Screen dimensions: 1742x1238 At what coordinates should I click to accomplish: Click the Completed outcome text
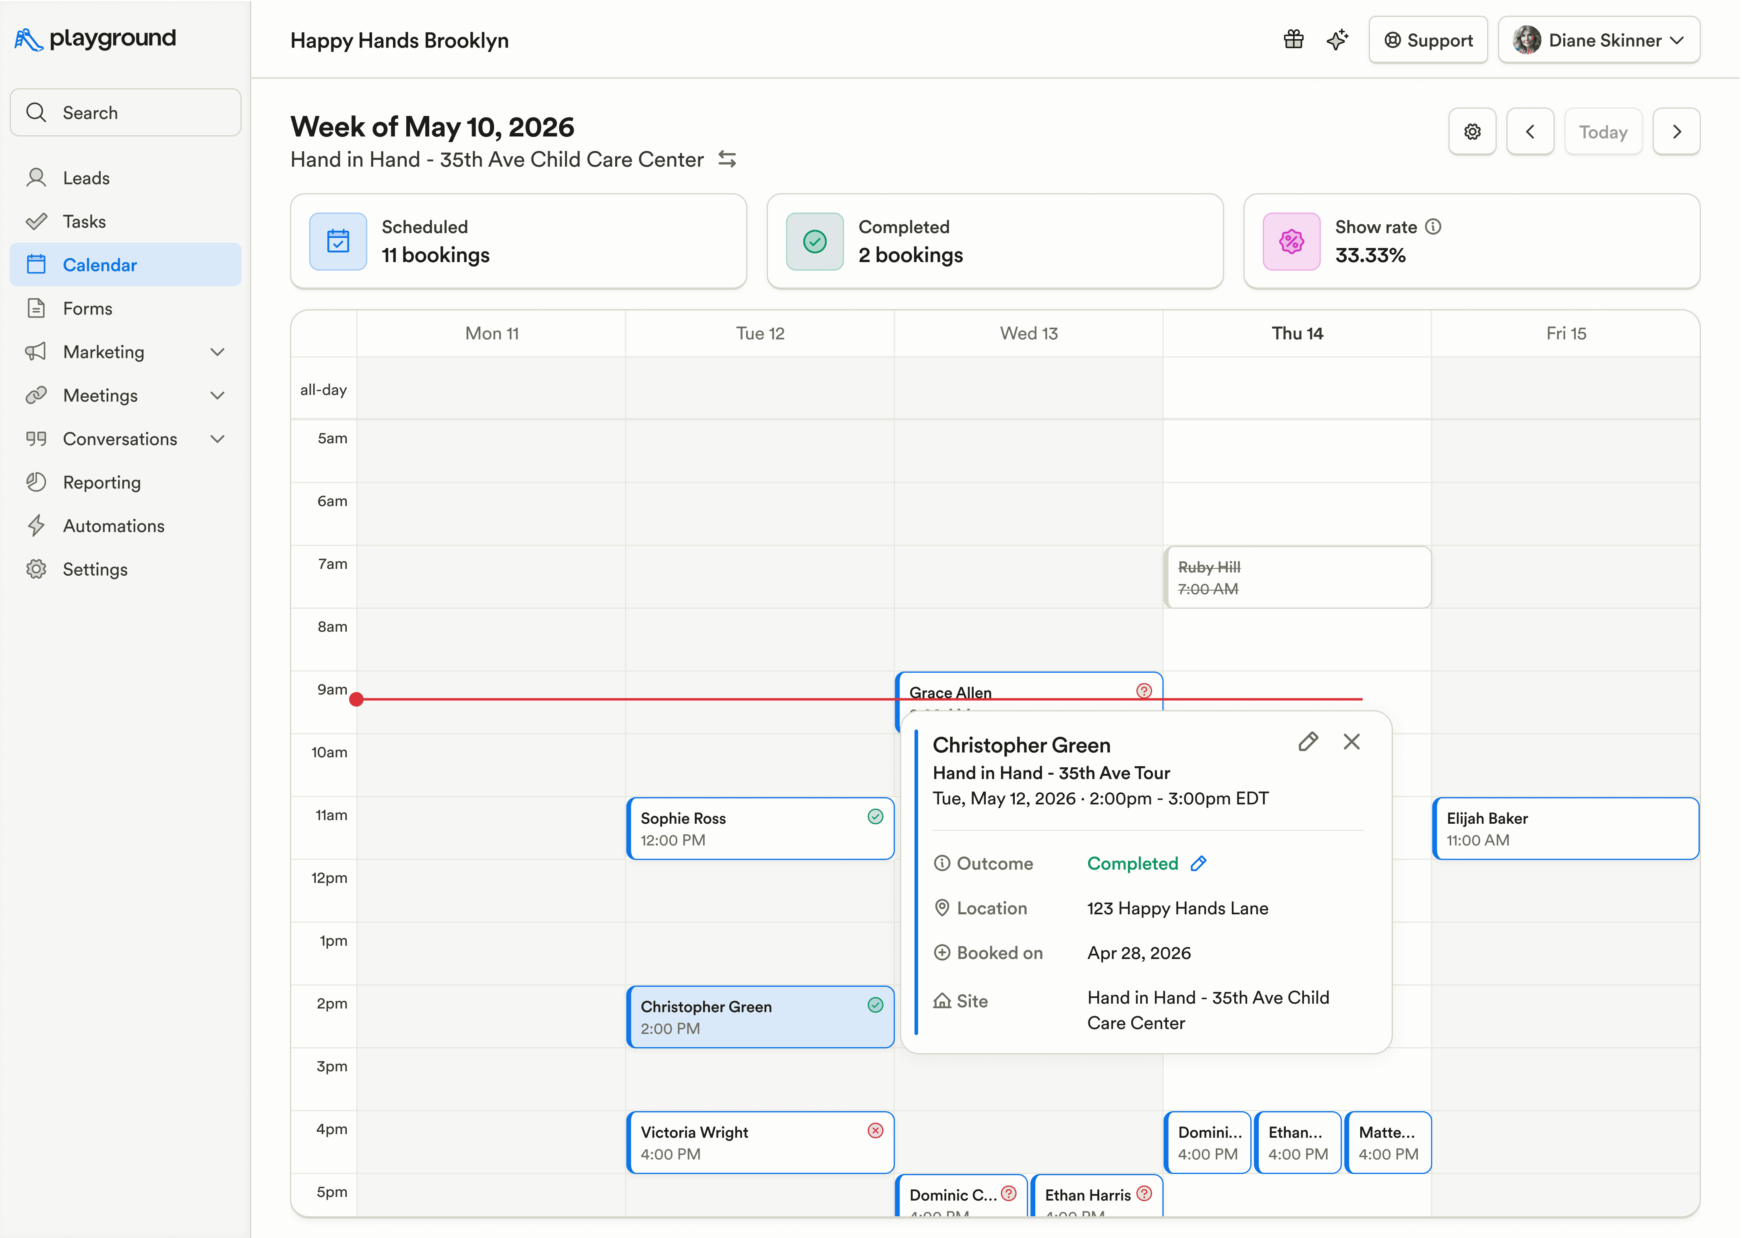click(1134, 864)
